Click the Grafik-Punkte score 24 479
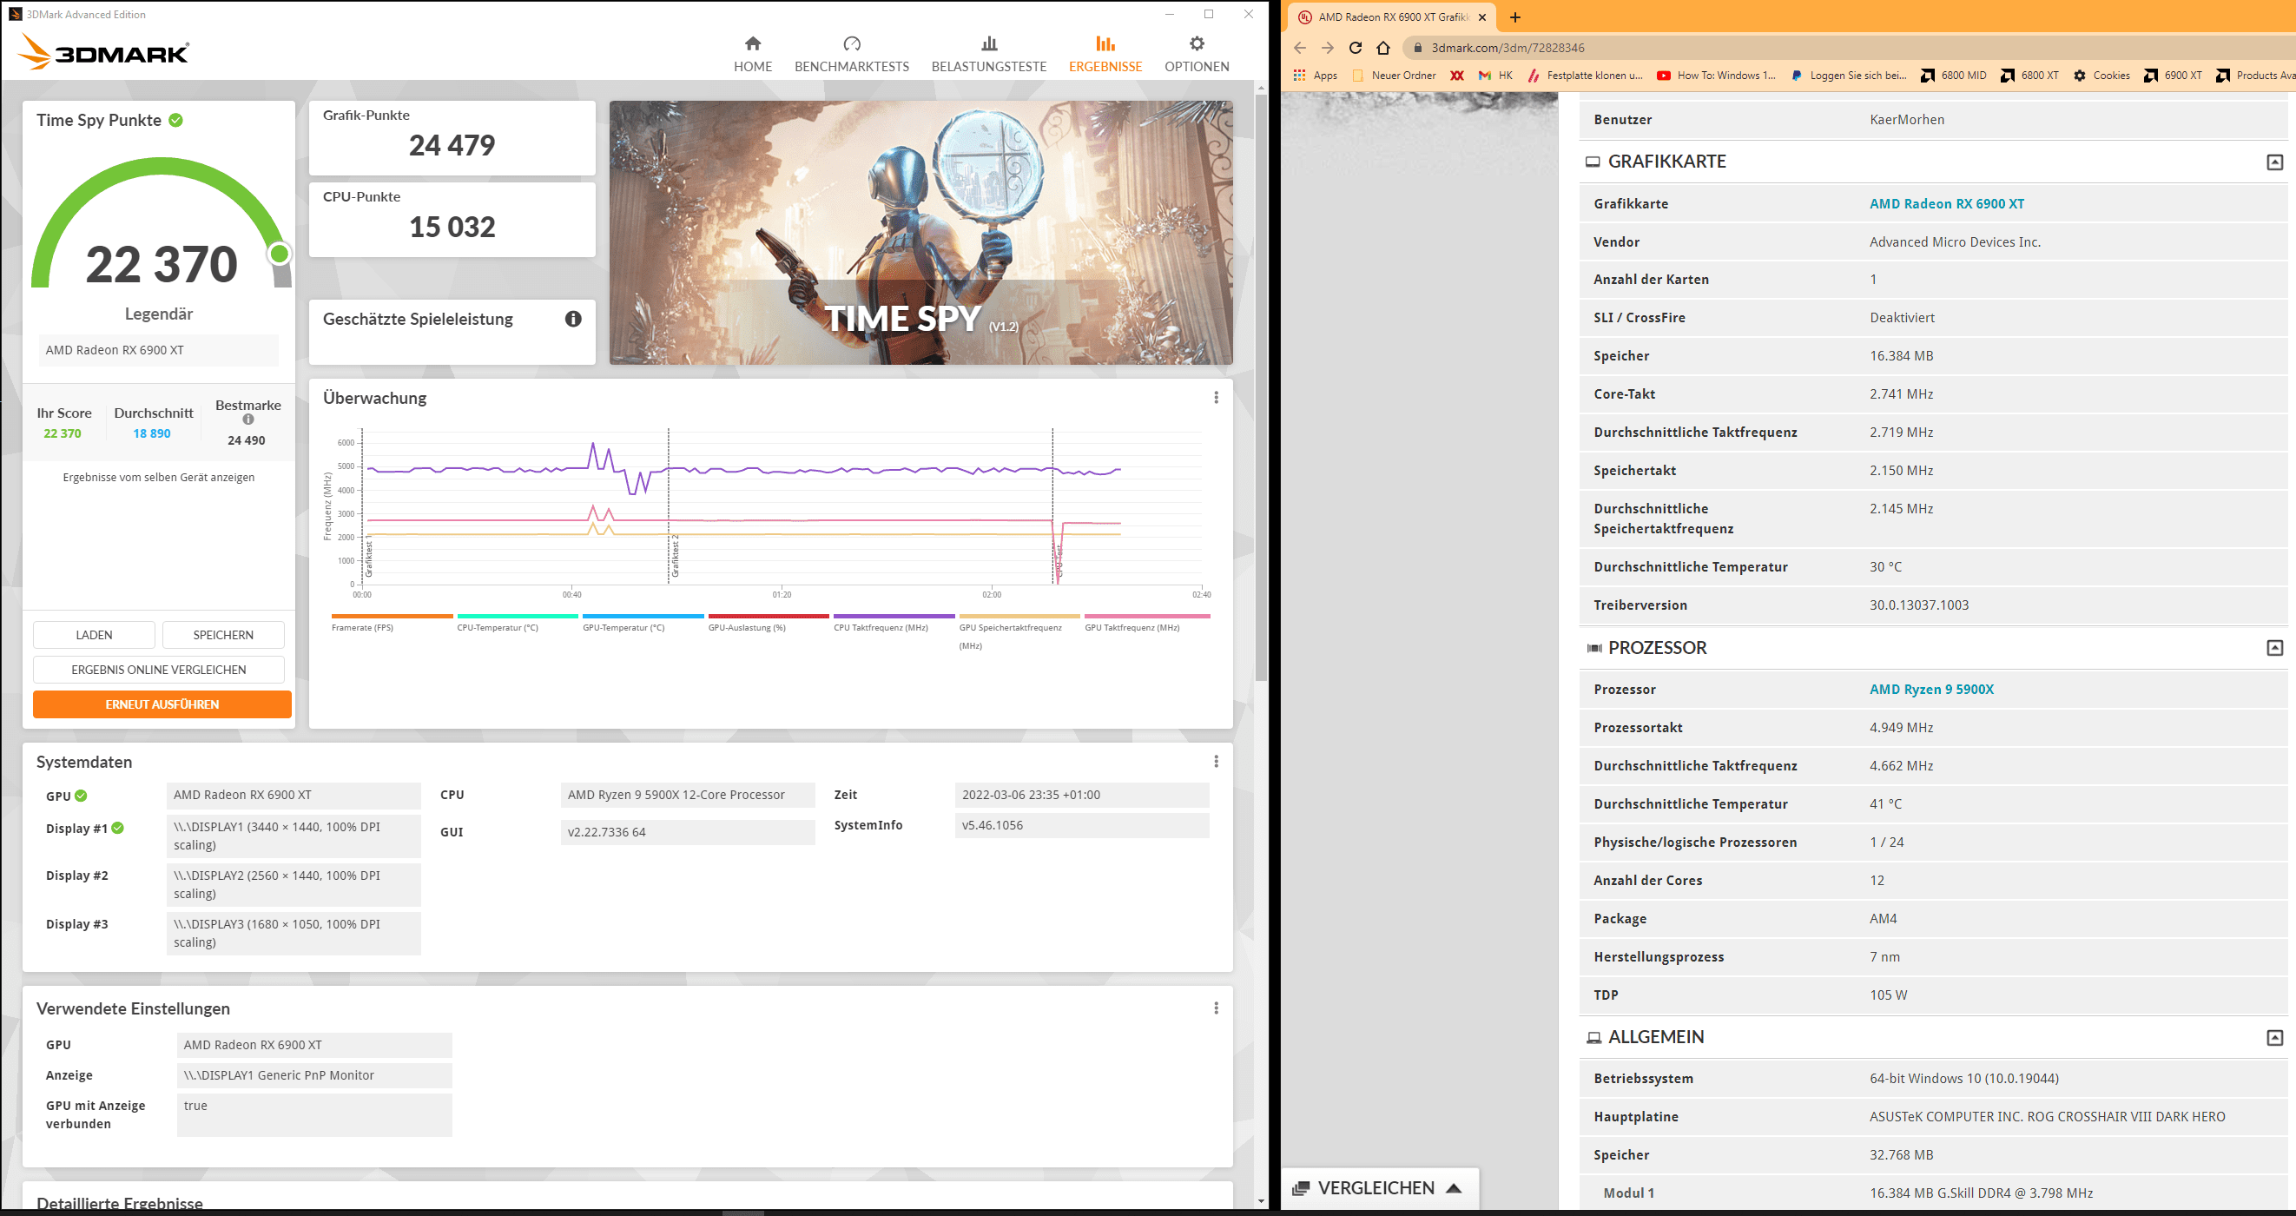The width and height of the screenshot is (2296, 1216). [452, 145]
